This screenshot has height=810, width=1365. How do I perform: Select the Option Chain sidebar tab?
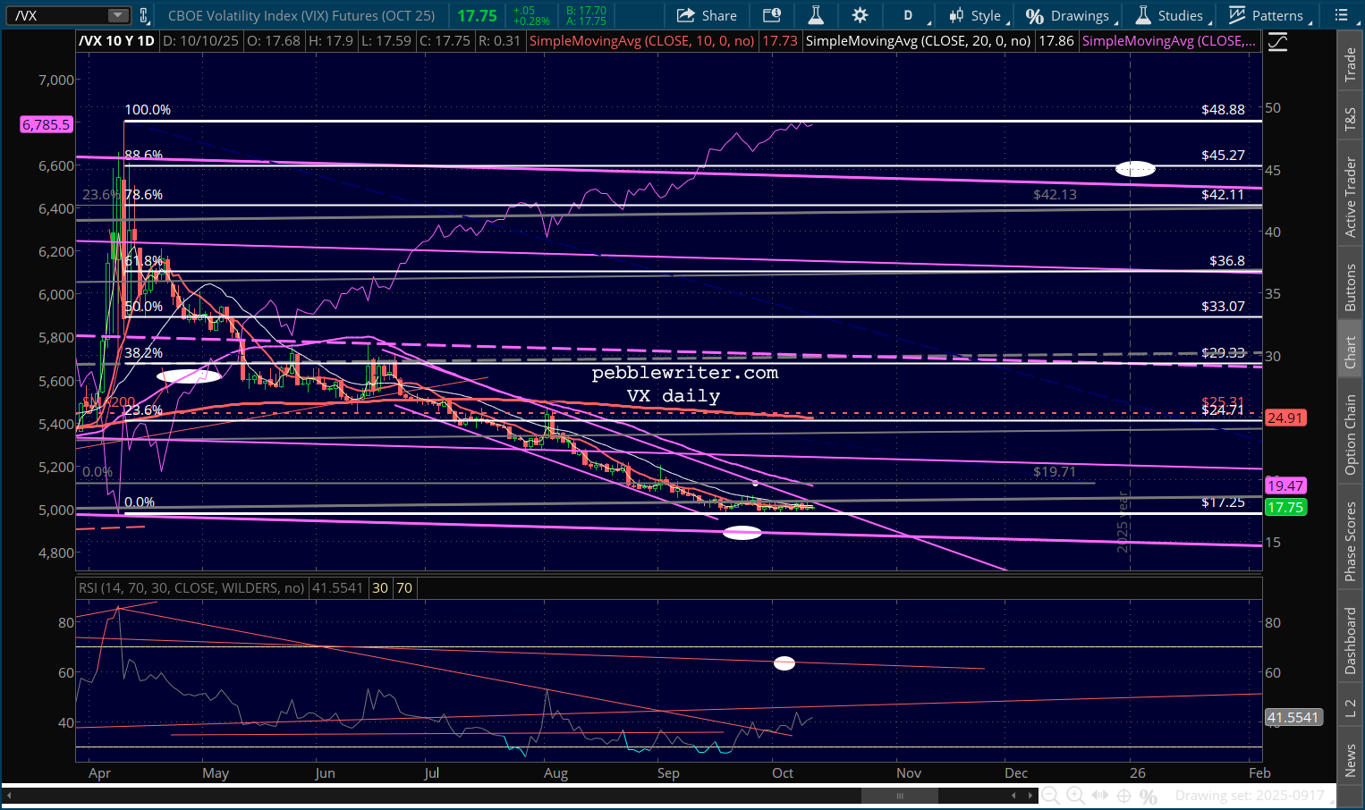coord(1350,435)
